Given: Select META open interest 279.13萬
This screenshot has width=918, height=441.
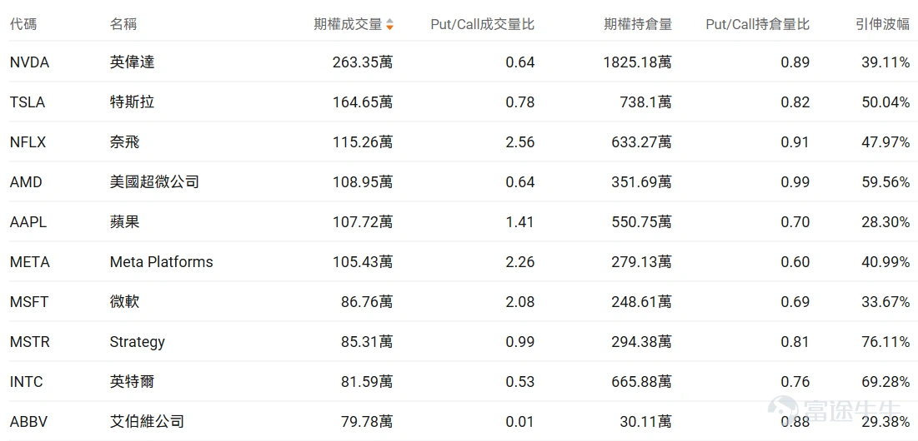Looking at the screenshot, I should pyautogui.click(x=642, y=262).
